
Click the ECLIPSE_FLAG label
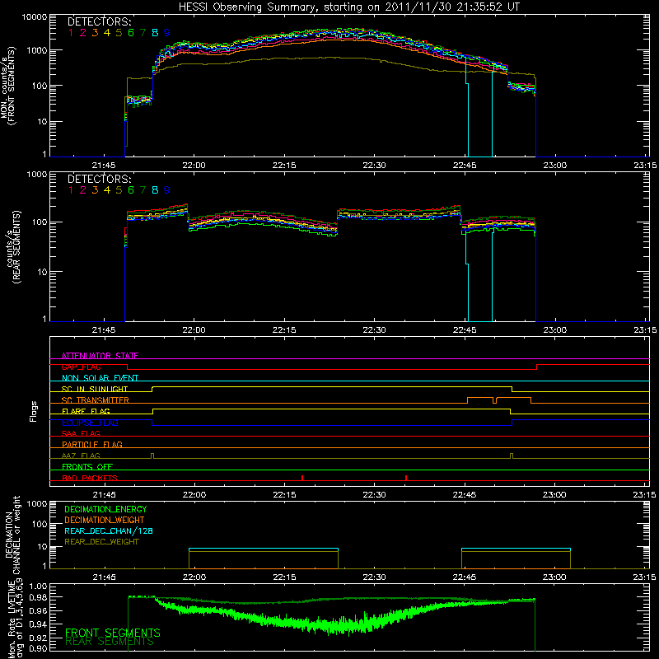coord(90,423)
